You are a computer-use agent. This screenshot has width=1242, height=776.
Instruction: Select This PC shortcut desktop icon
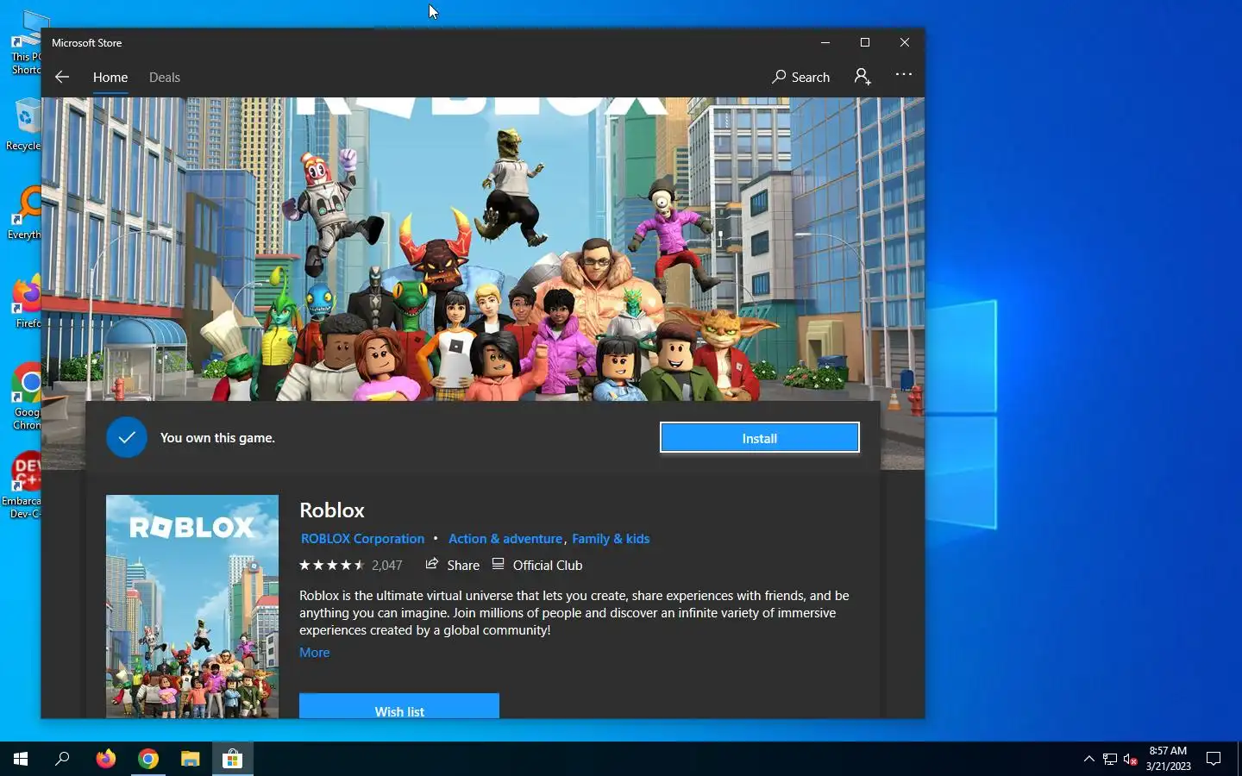[x=25, y=43]
